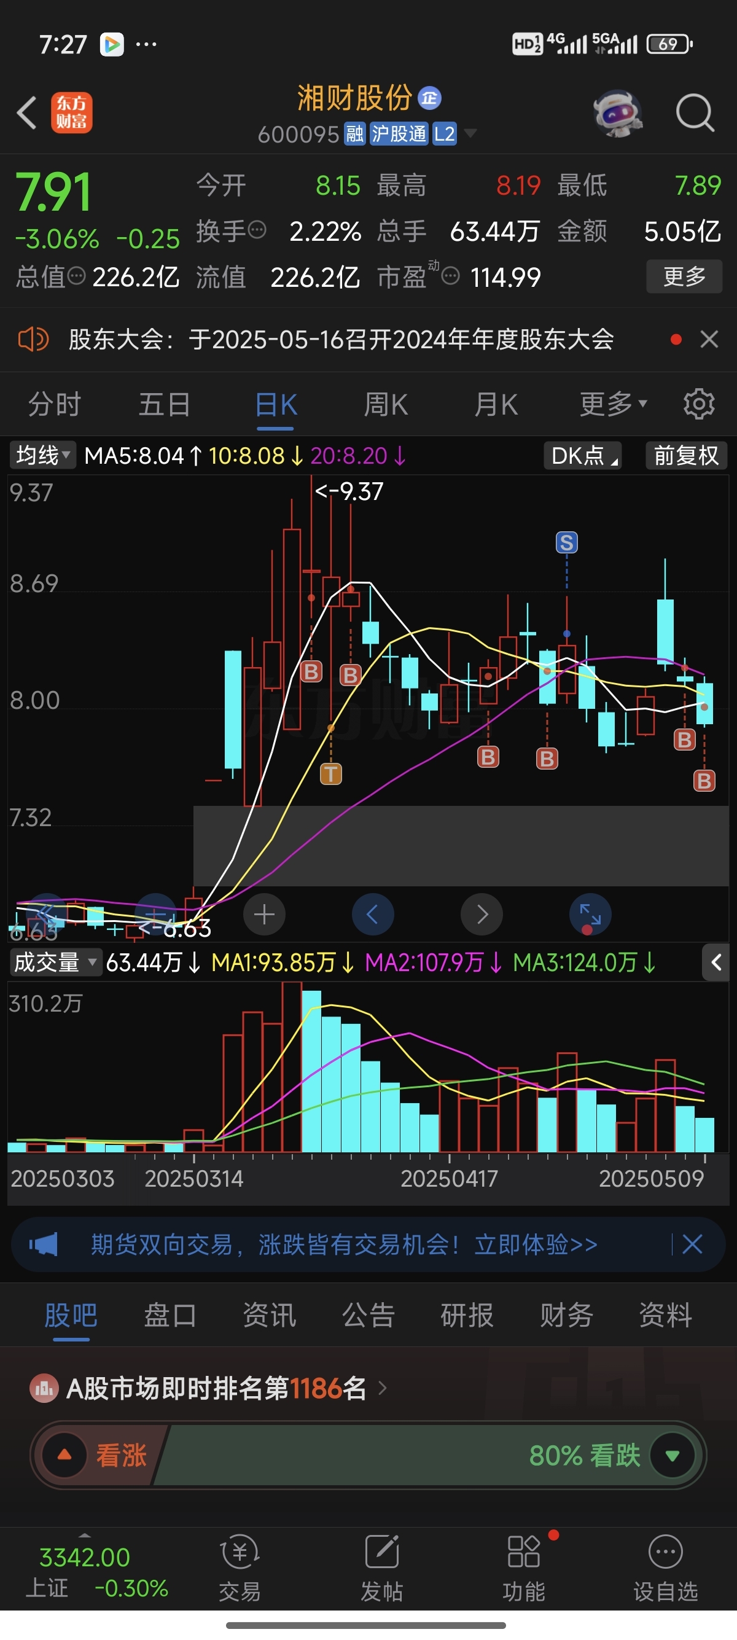Switch to 财务 tab
This screenshot has height=1640, width=737.
point(566,1314)
